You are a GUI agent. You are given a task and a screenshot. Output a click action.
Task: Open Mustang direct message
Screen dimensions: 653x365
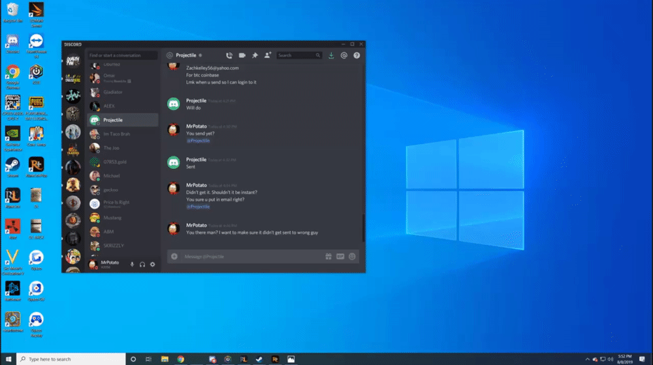[x=123, y=218]
